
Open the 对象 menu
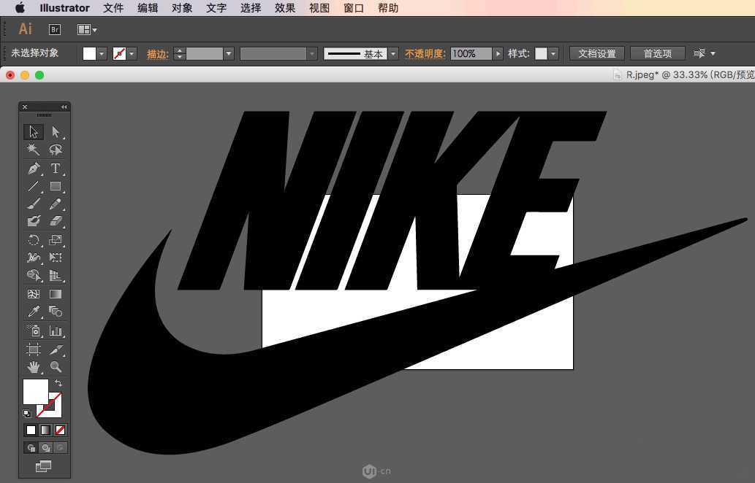tap(182, 8)
